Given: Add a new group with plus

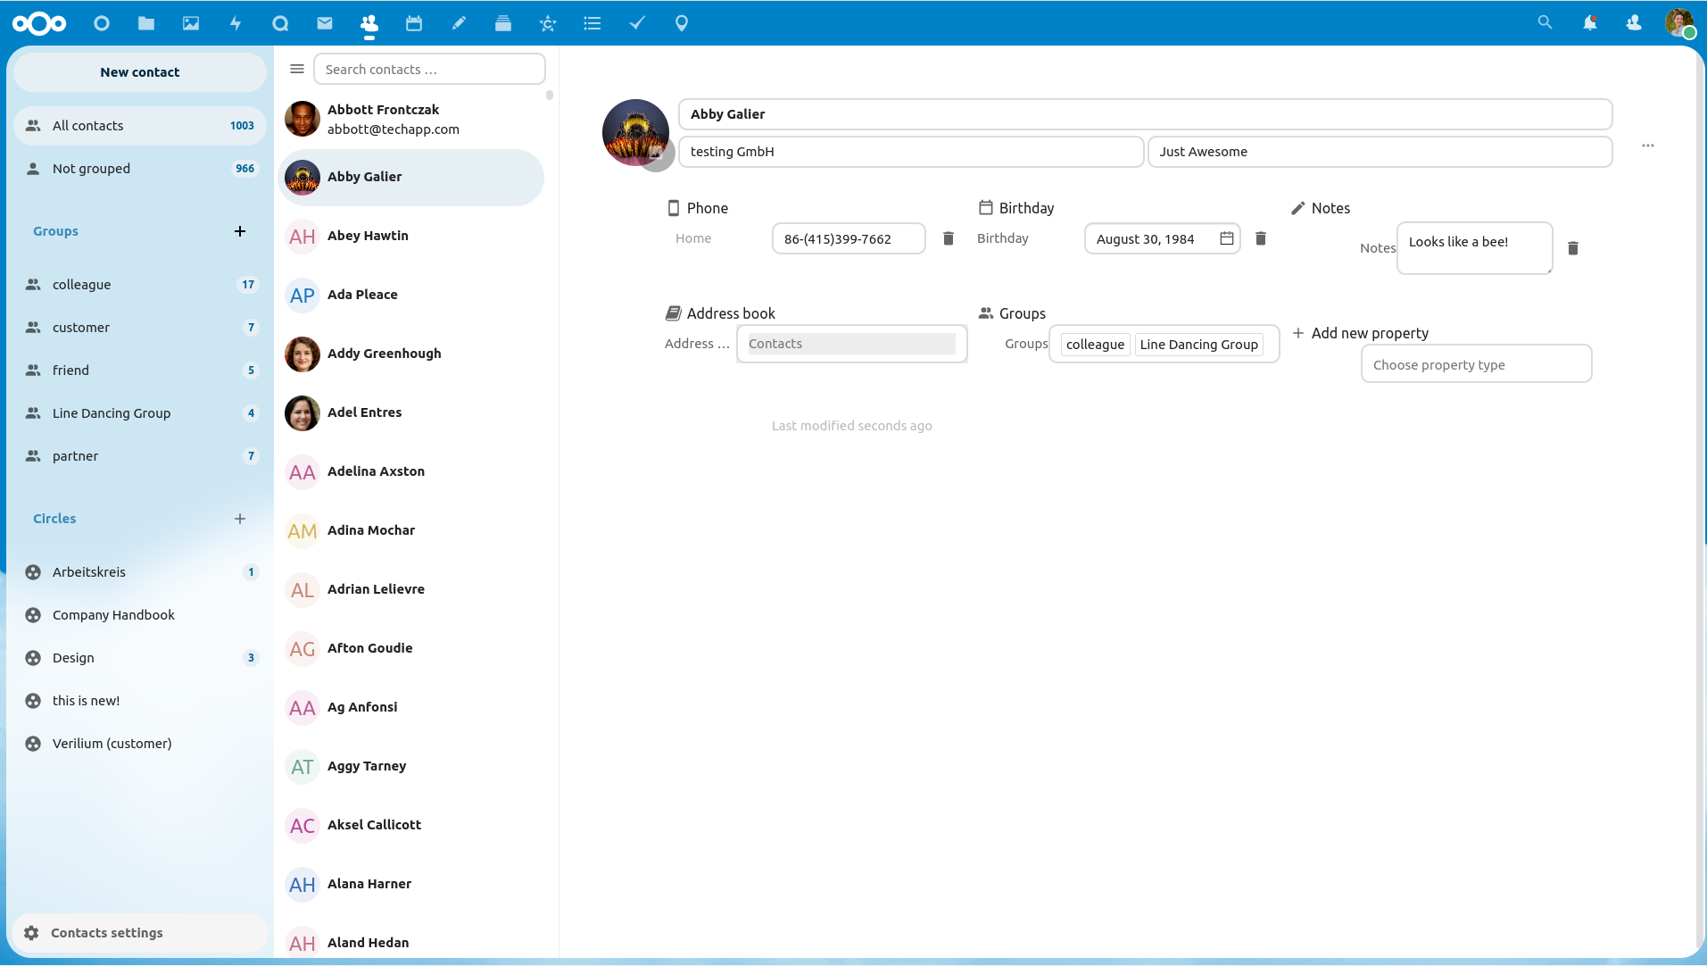Looking at the screenshot, I should (240, 231).
